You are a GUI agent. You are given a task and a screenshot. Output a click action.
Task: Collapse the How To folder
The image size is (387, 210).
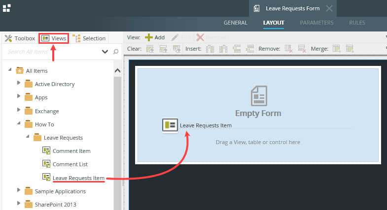coord(19,124)
